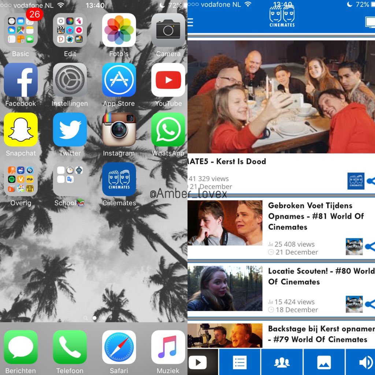This screenshot has height=375, width=375.
Task: Launch Twitter app
Action: click(x=70, y=130)
